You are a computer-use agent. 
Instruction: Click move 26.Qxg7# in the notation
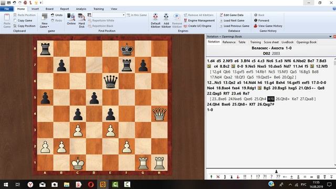[x=266, y=104]
